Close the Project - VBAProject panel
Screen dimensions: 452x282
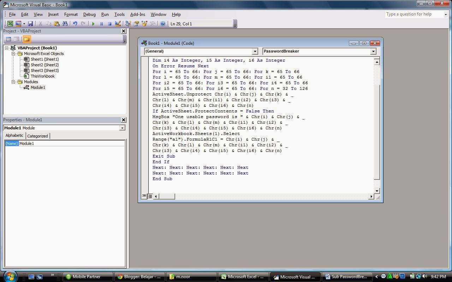click(124, 31)
